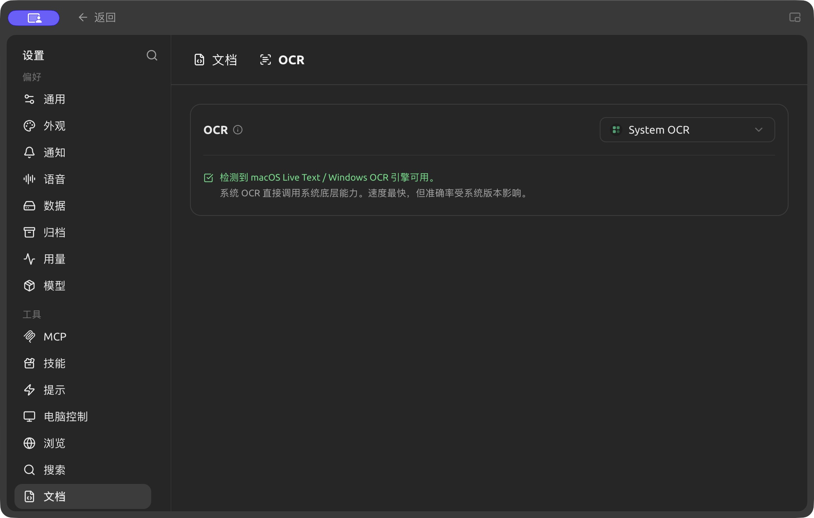Click the 工具 section label
The width and height of the screenshot is (814, 518).
pos(32,315)
